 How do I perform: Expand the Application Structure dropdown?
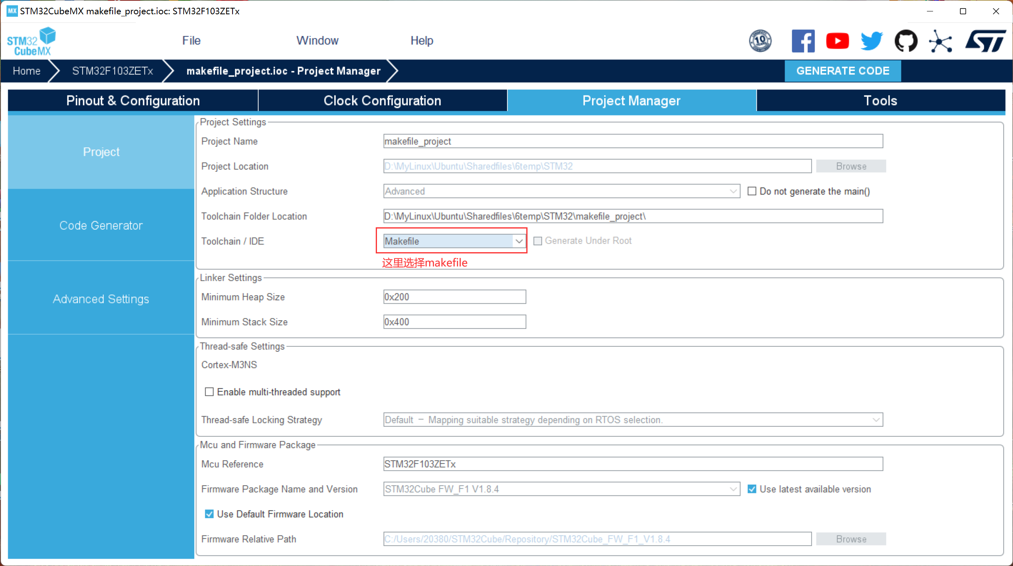point(733,191)
